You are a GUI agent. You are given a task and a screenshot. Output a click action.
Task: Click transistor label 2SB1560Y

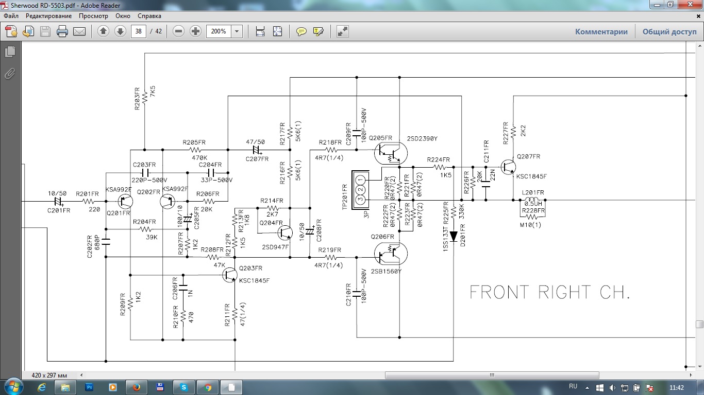coord(386,271)
